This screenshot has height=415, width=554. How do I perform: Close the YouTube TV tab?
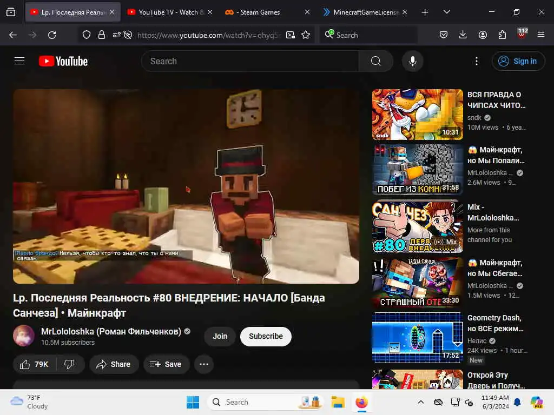coord(210,12)
